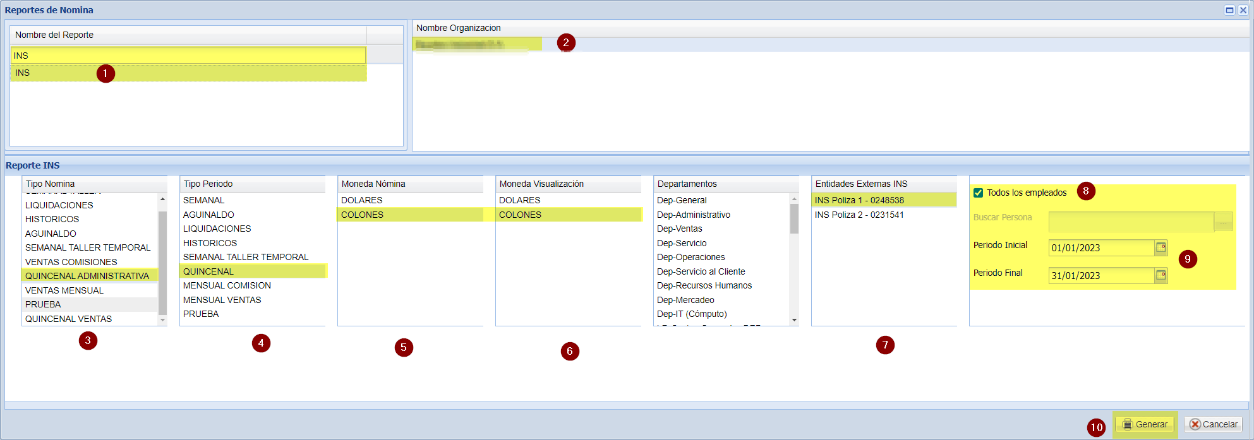This screenshot has height=440, width=1254.
Task: Select Dep-IT (Cómputo) department
Action: pos(721,314)
